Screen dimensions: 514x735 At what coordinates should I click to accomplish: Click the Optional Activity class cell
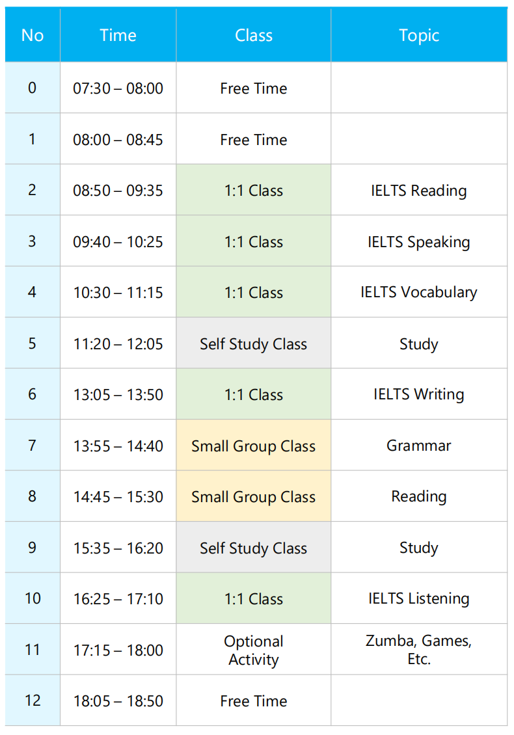[x=254, y=650]
